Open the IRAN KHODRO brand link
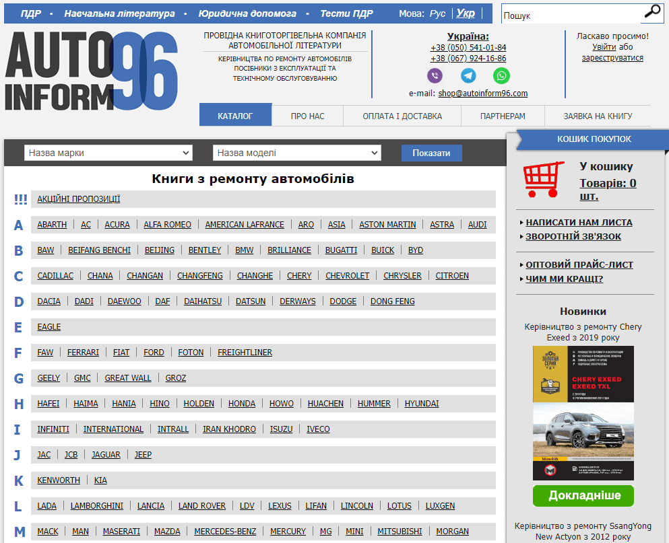Image resolution: width=669 pixels, height=543 pixels. pos(229,429)
